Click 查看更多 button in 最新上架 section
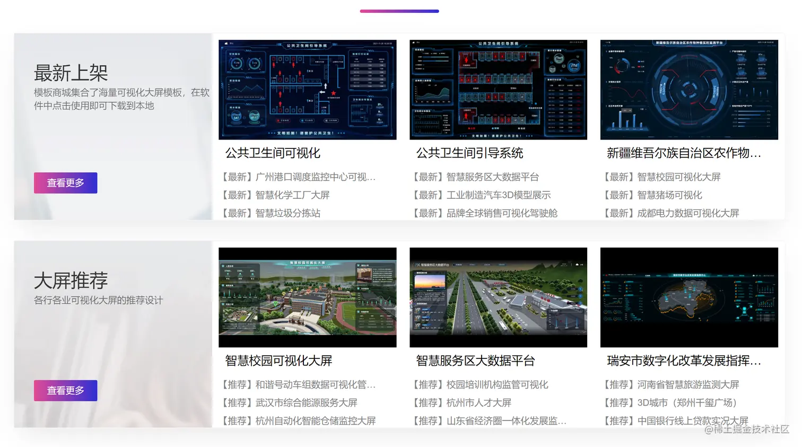 (66, 183)
